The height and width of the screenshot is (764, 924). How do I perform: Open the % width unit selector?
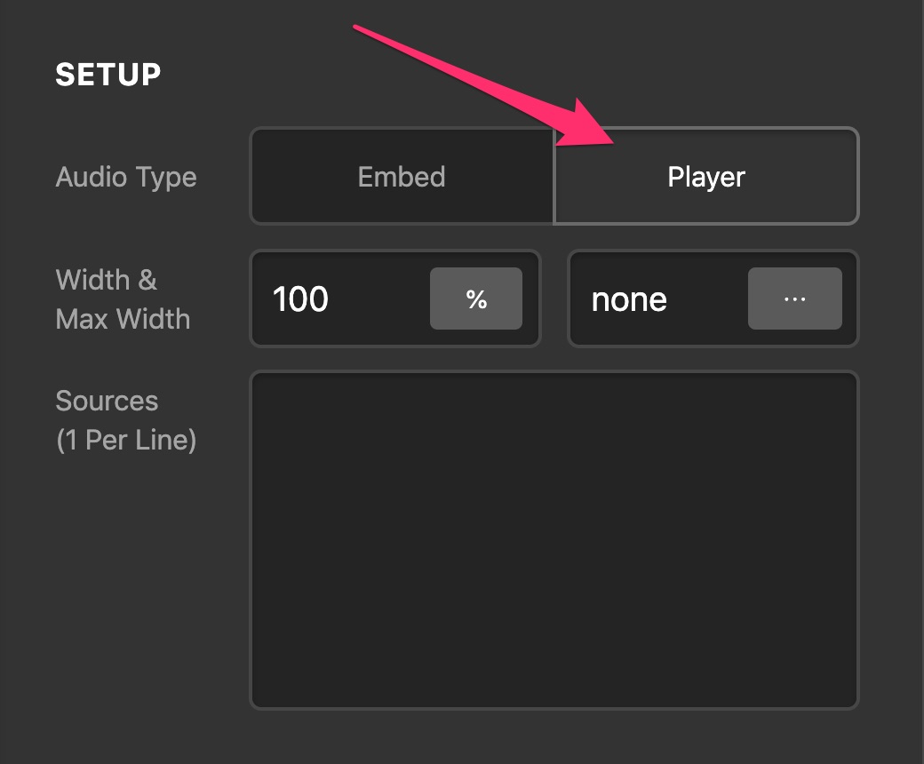(476, 298)
